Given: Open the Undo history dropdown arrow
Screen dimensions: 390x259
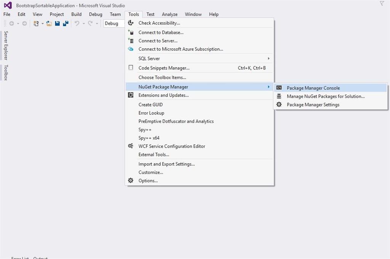Looking at the screenshot, I should coord(83,23).
